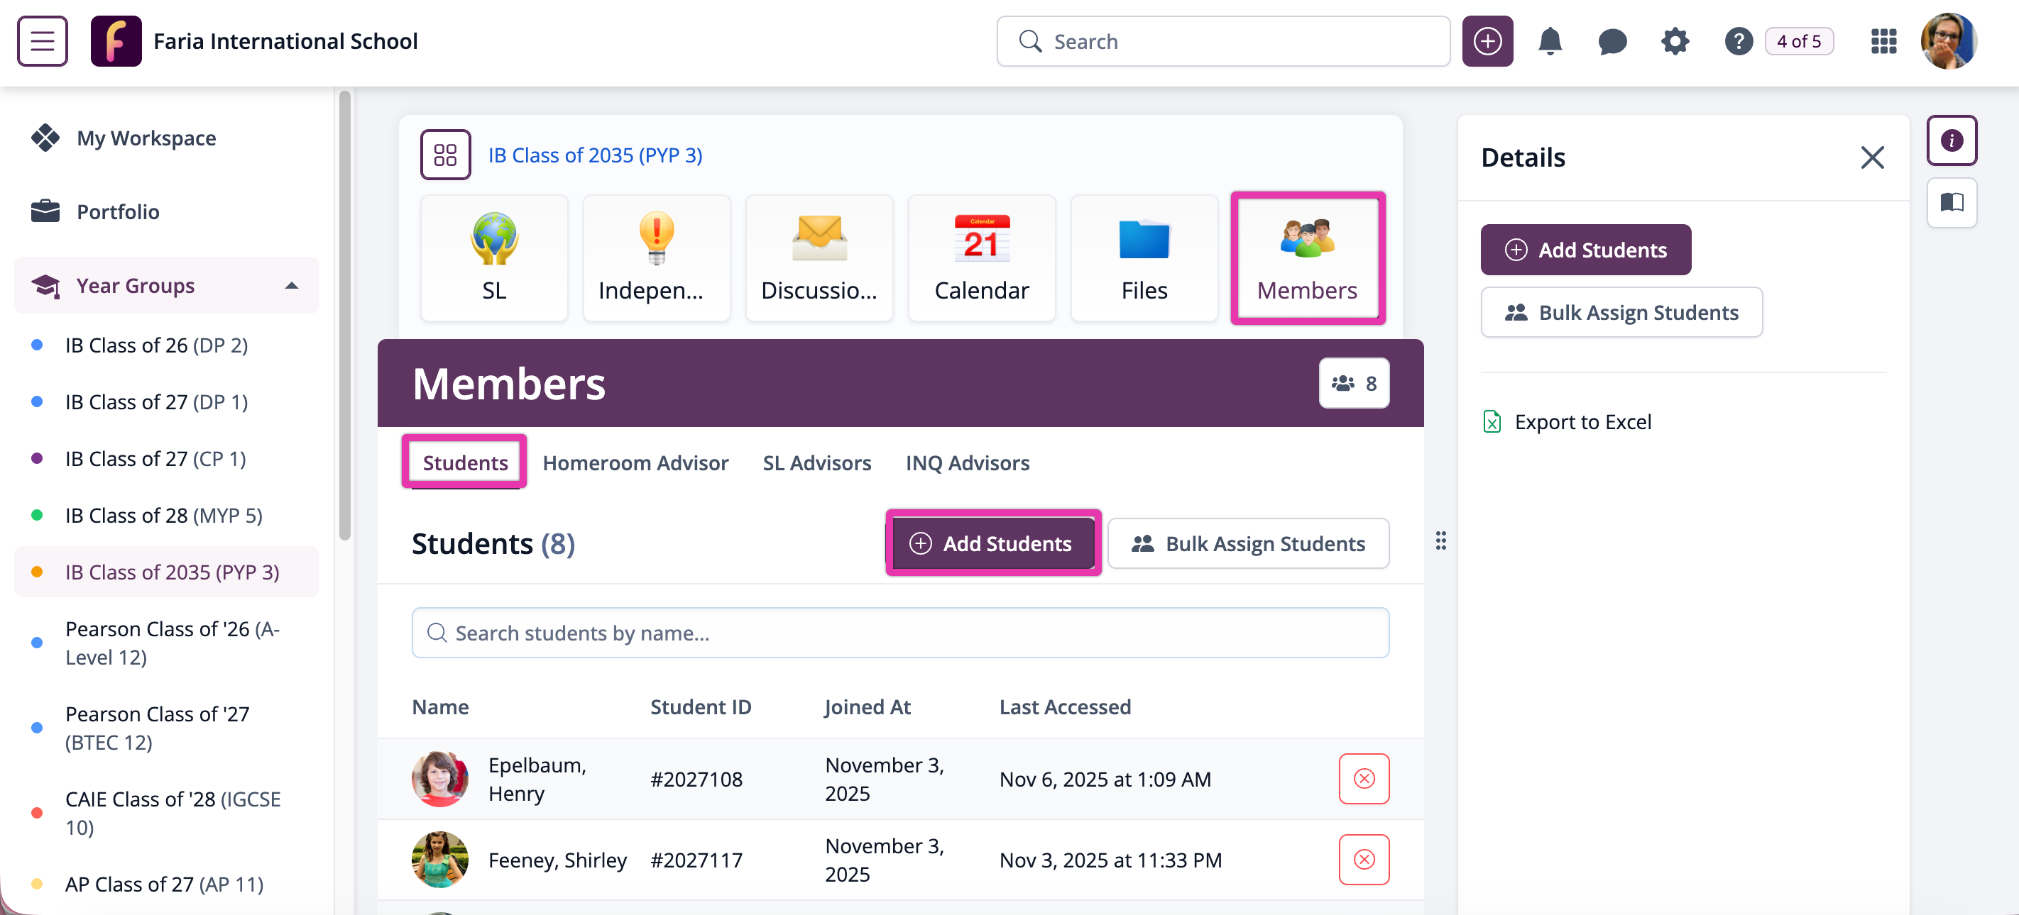The width and height of the screenshot is (2019, 915).
Task: Open the Independent lightbulb tile
Action: [656, 257]
